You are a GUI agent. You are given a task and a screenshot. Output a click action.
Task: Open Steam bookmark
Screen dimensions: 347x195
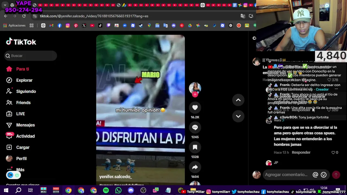coord(141,25)
